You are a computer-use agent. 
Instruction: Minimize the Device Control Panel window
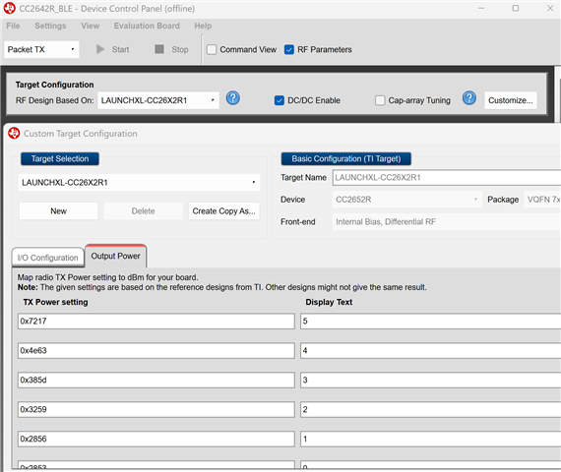tap(481, 8)
